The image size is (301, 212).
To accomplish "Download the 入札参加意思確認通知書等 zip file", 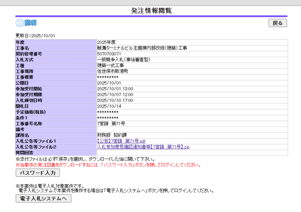I will (x=143, y=147).
